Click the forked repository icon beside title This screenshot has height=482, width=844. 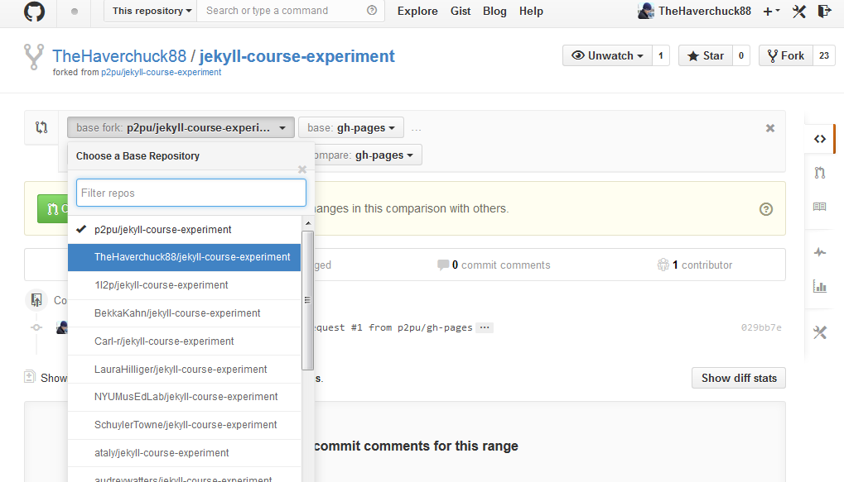pyautogui.click(x=34, y=57)
